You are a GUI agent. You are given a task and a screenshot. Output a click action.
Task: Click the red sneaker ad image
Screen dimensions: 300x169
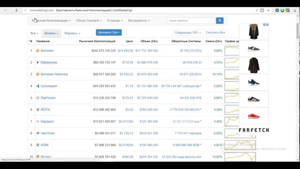[254, 116]
